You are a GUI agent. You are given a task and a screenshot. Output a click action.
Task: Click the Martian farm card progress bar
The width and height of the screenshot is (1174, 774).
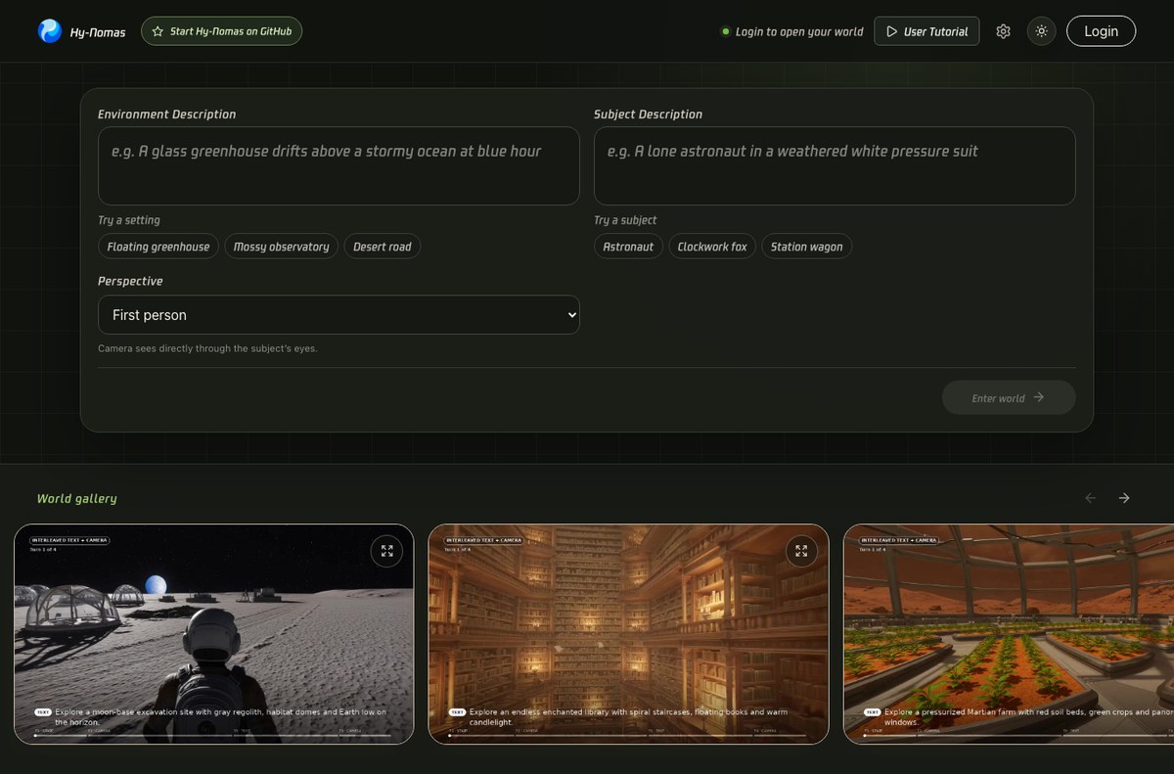1018,735
